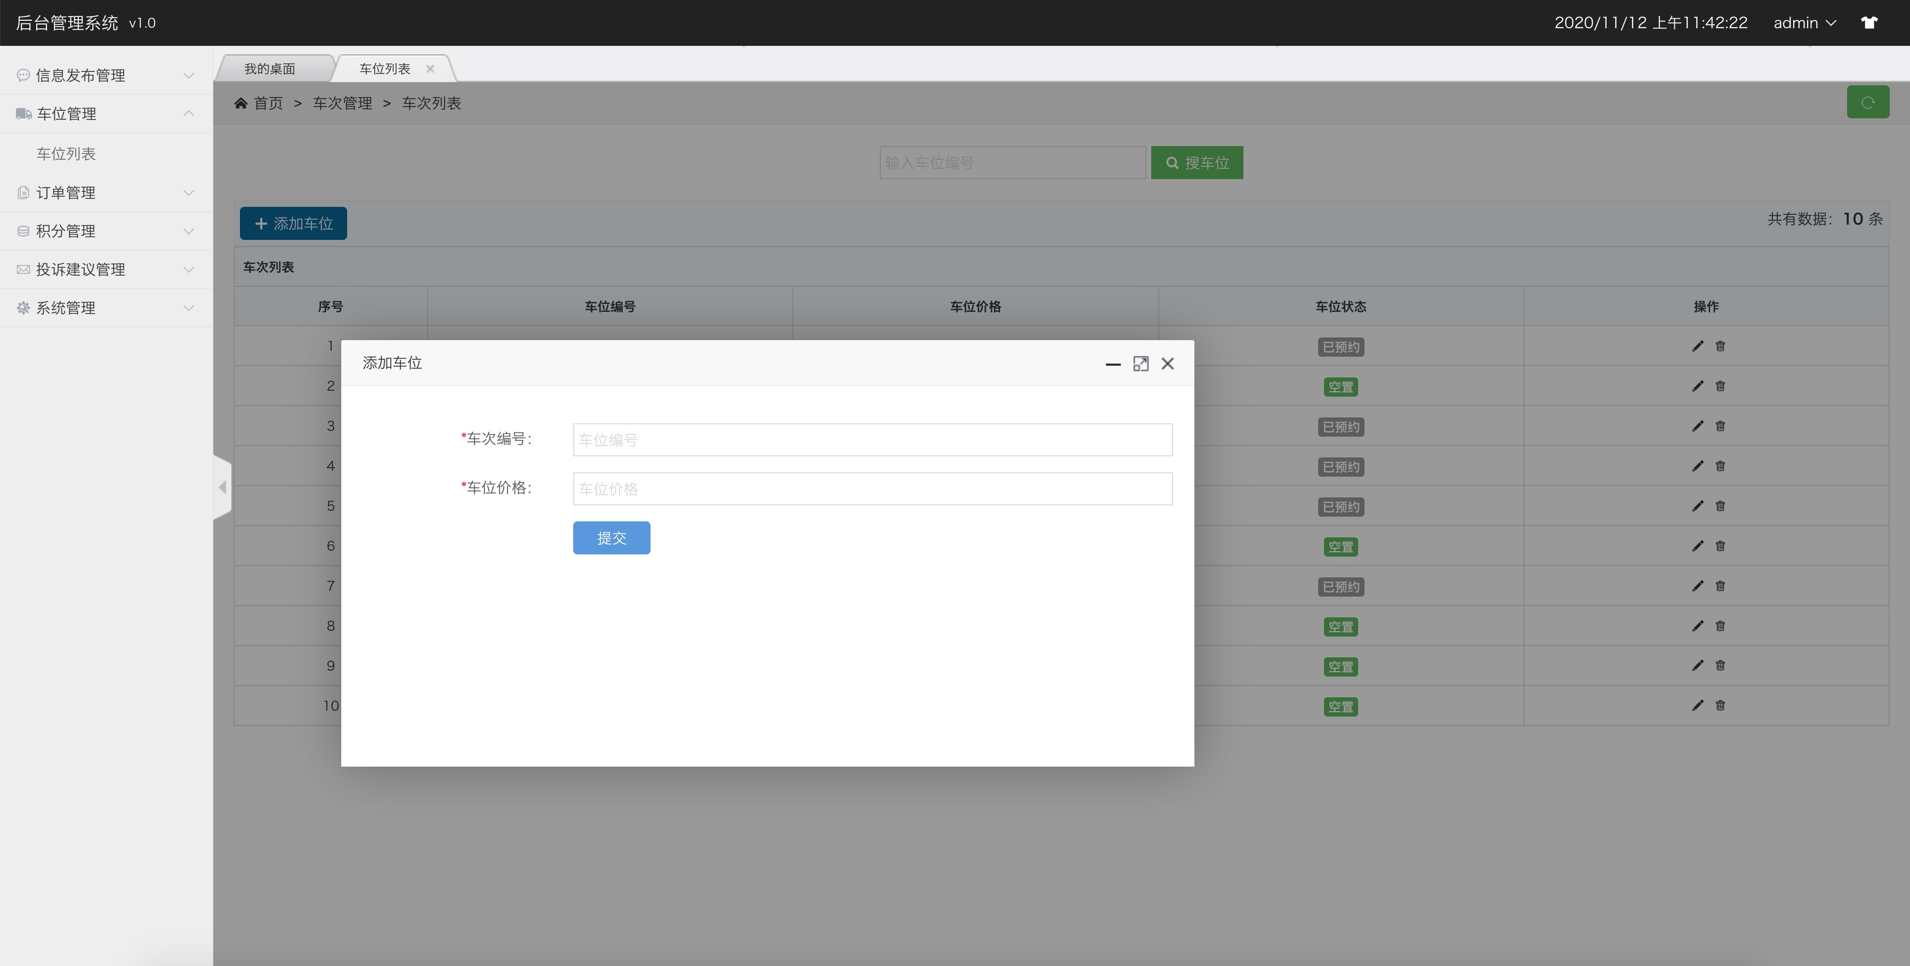Select 车位列表 in the sidebar

pyautogui.click(x=66, y=154)
